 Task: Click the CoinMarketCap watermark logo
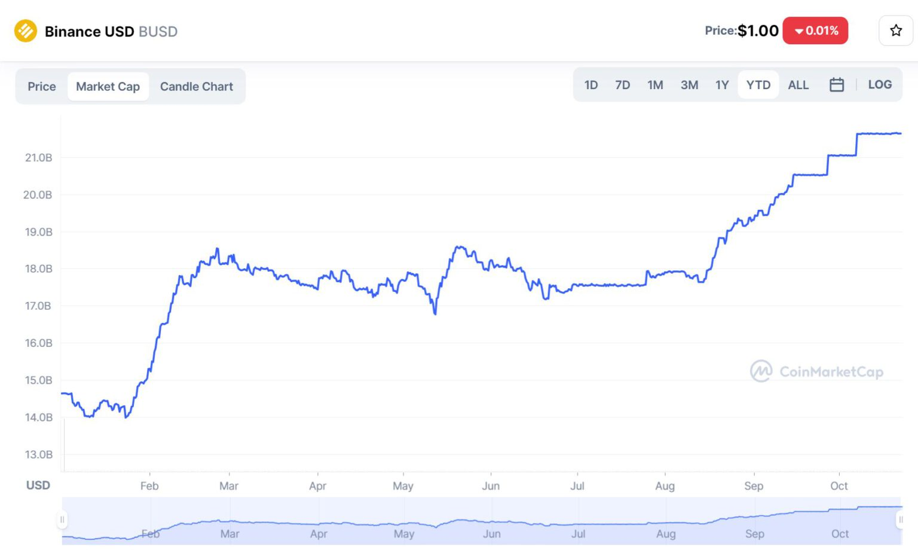[816, 371]
